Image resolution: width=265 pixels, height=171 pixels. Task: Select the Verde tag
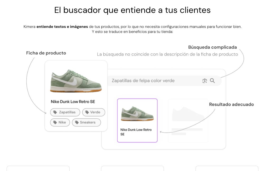[94, 112]
